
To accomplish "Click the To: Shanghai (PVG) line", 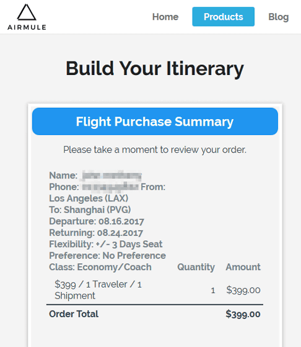I will click(90, 210).
